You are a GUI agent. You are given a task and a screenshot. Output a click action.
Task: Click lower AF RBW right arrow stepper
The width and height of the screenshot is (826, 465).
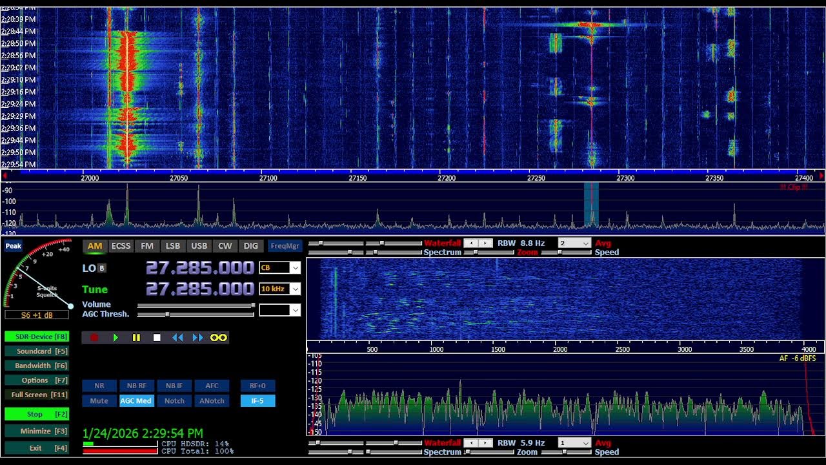485,443
